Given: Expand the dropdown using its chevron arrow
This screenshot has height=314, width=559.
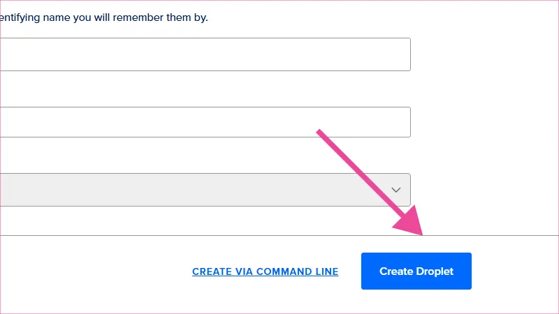Looking at the screenshot, I should (396, 190).
